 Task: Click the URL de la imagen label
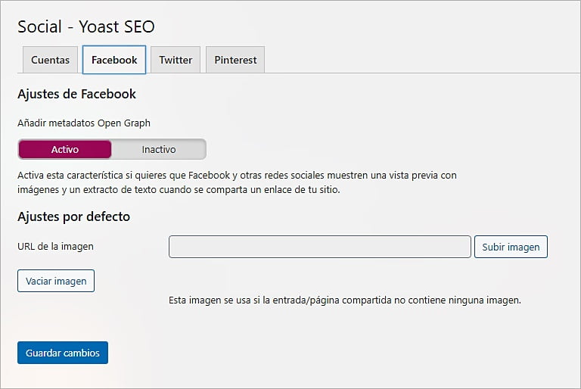coord(55,247)
